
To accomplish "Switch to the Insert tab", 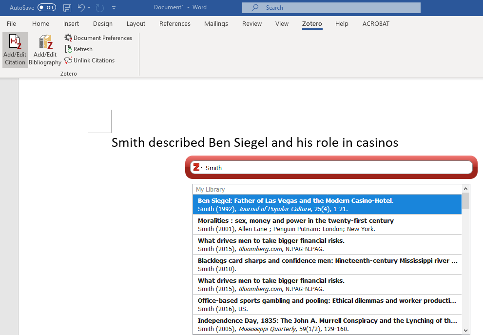I will pos(71,24).
